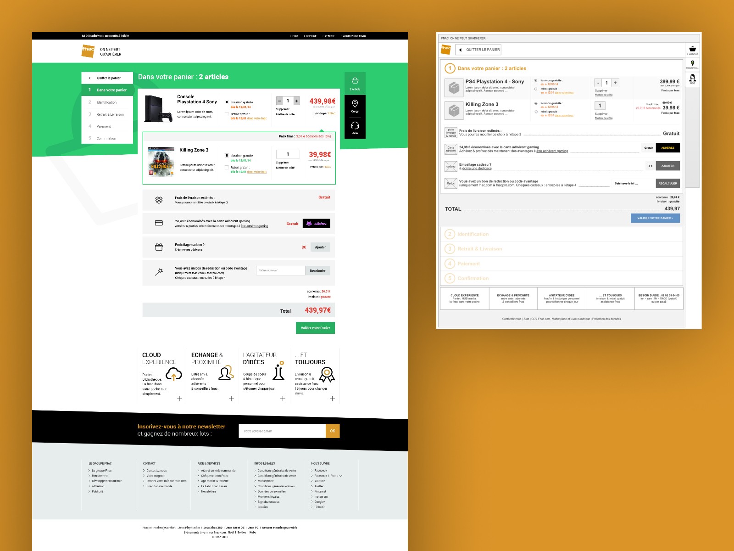Click the delivery box icon beside Frais de livraison
The width and height of the screenshot is (734, 551).
159,200
